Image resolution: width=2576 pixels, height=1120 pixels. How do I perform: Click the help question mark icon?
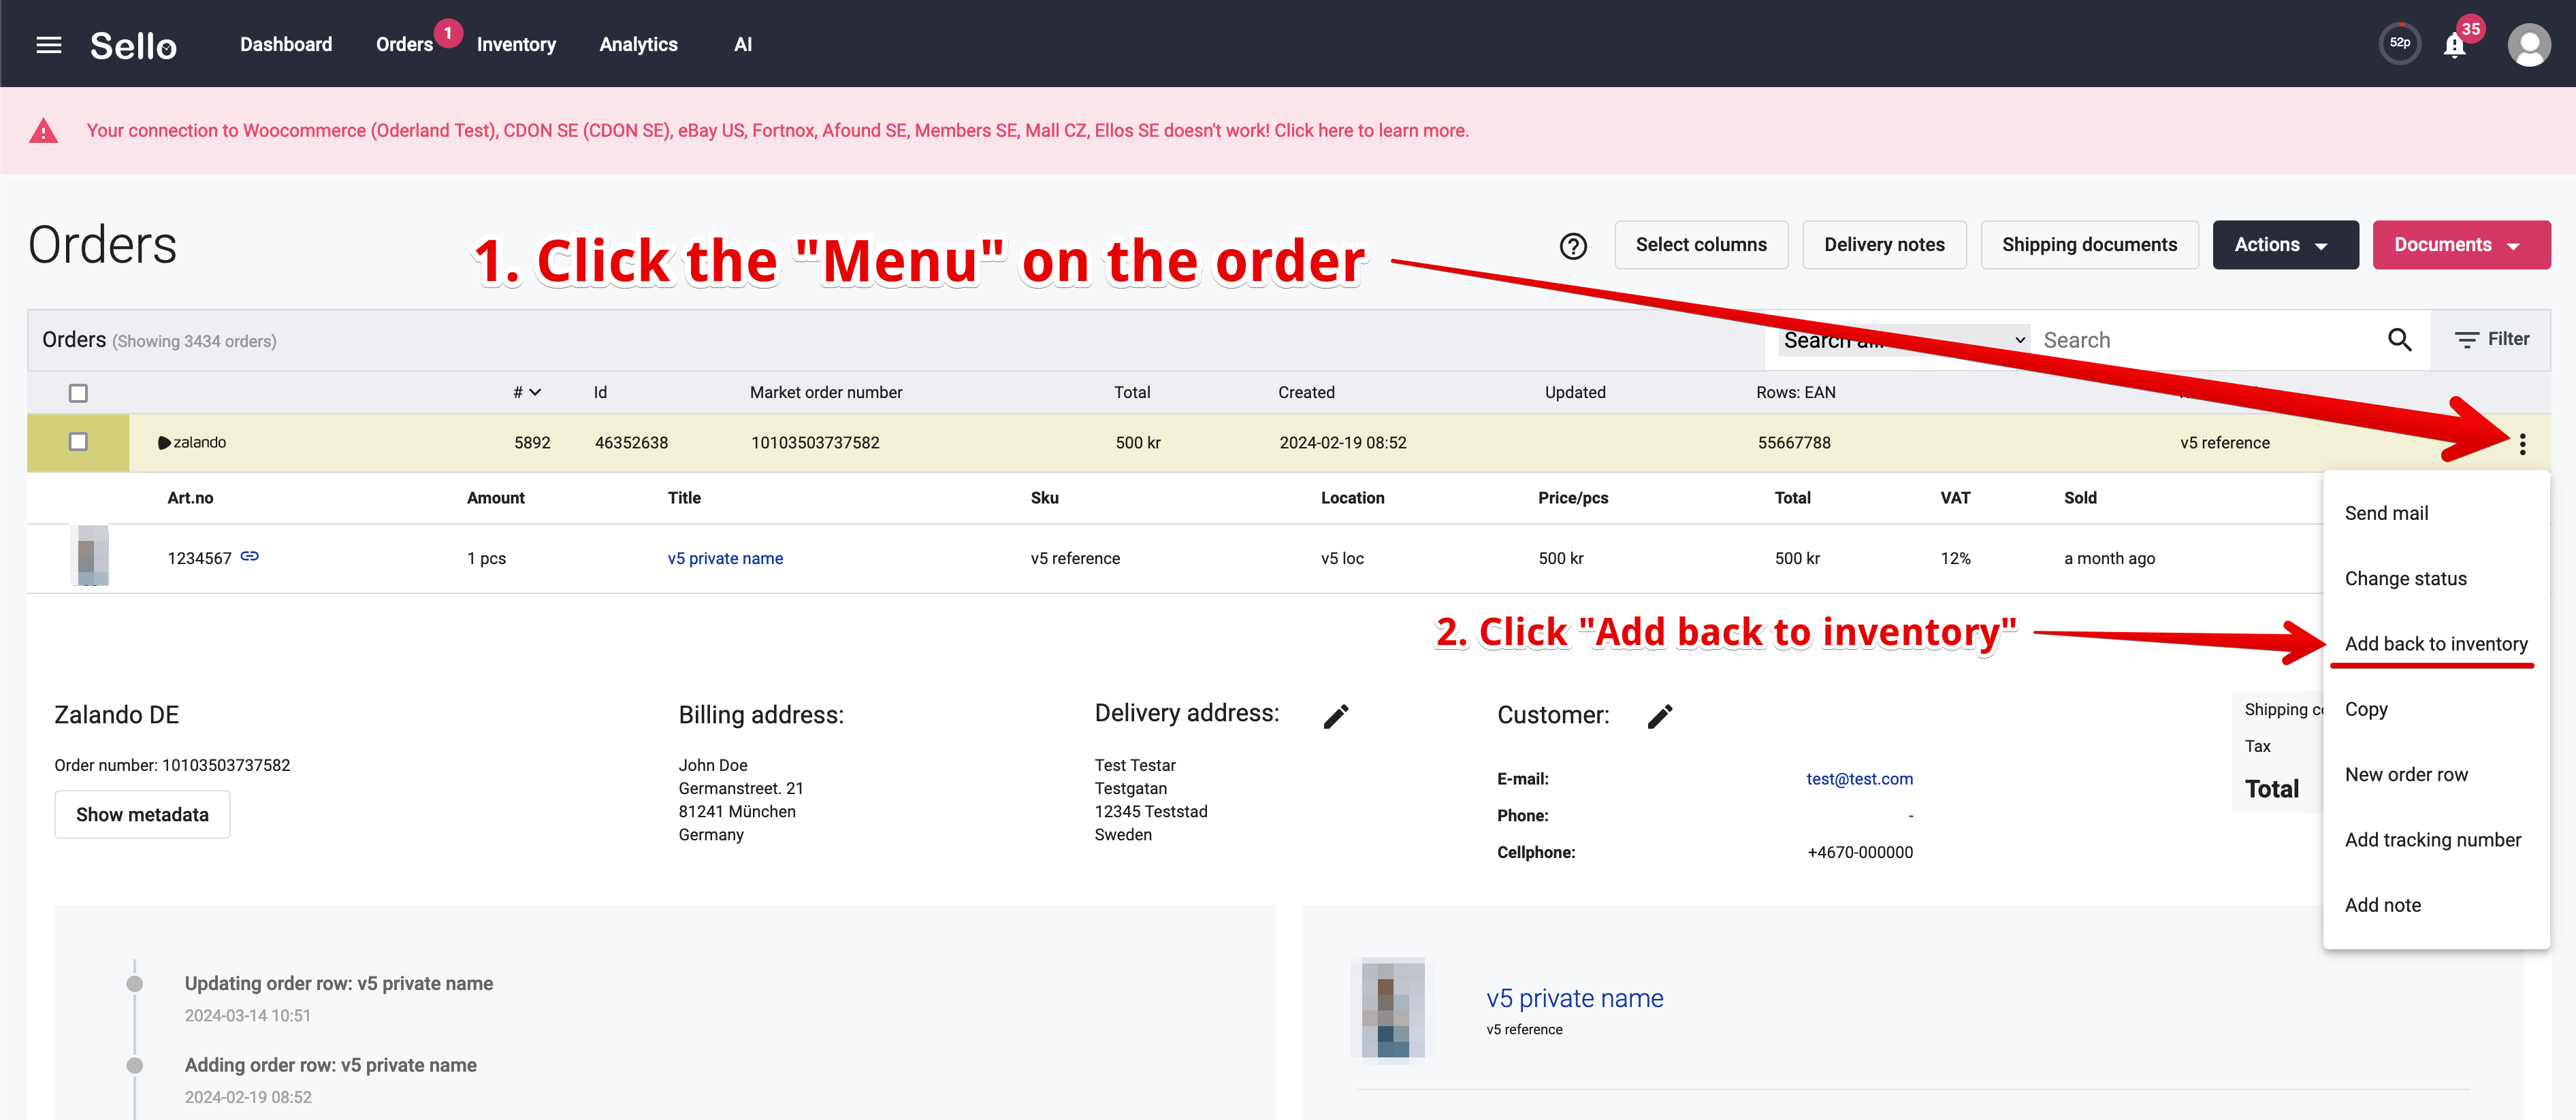(x=1573, y=246)
